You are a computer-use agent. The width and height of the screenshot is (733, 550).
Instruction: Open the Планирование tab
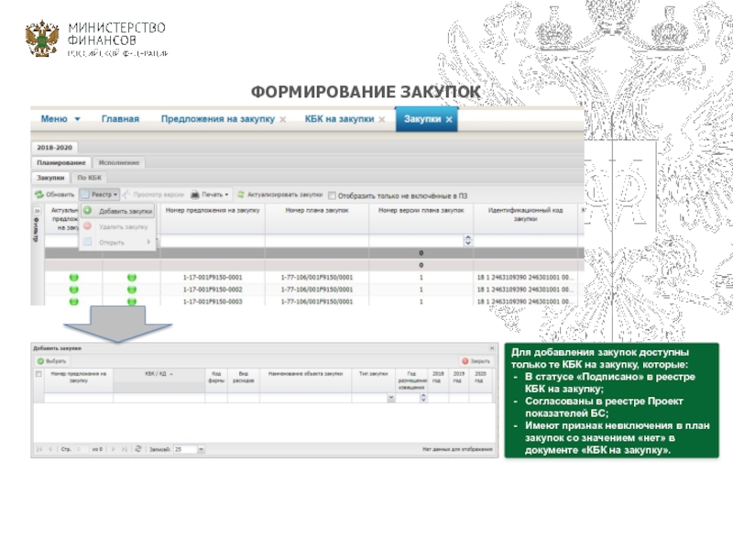(x=61, y=162)
